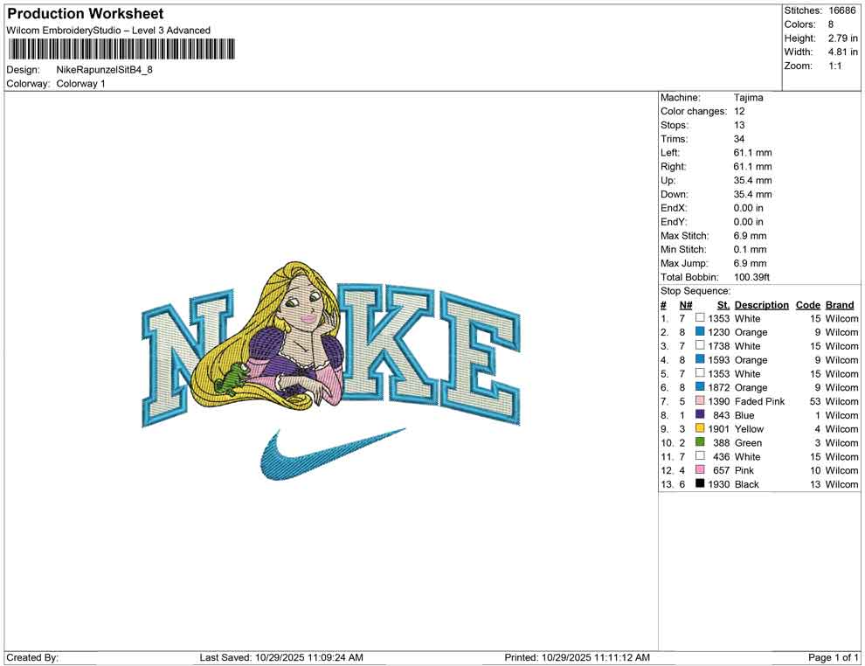This screenshot has width=865, height=666.
Task: Click the Tajima machine value
Action: click(x=747, y=97)
